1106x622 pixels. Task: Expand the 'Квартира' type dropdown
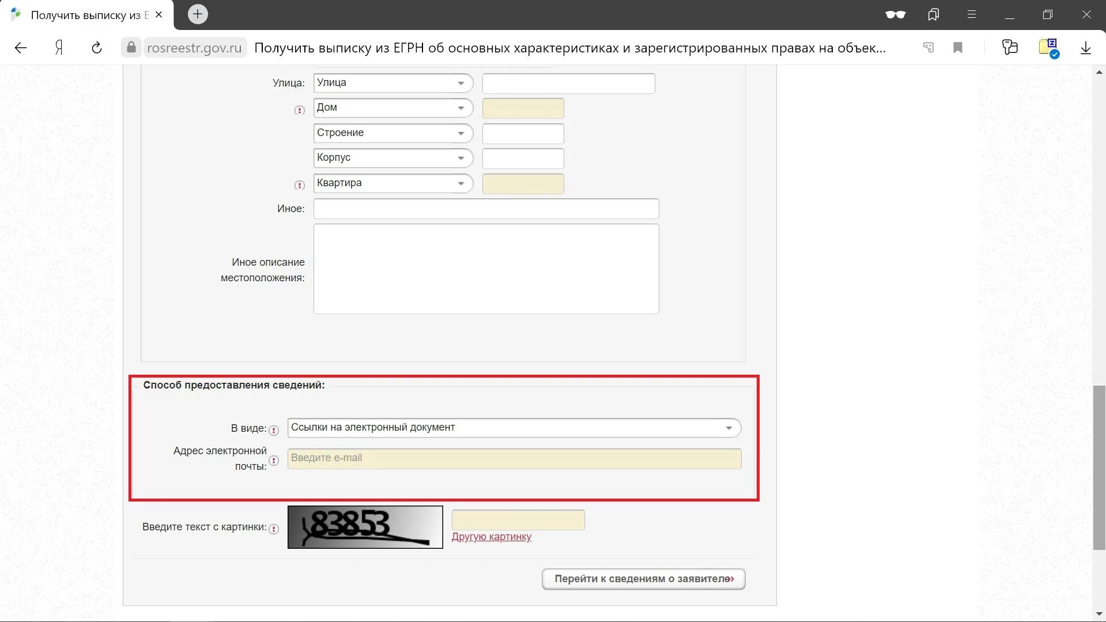[393, 183]
